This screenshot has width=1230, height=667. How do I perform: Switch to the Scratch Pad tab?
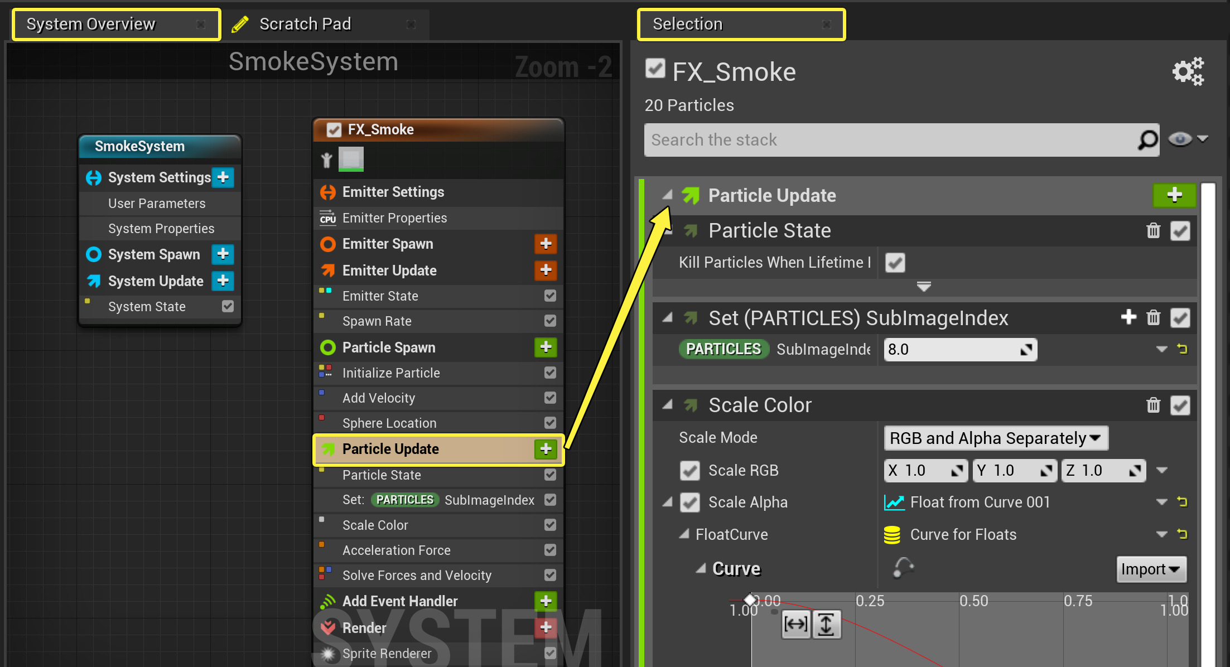point(305,24)
